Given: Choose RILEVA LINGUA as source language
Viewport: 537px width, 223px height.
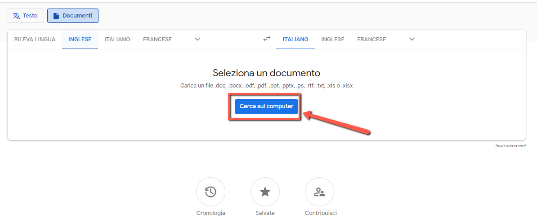Looking at the screenshot, I should point(35,39).
